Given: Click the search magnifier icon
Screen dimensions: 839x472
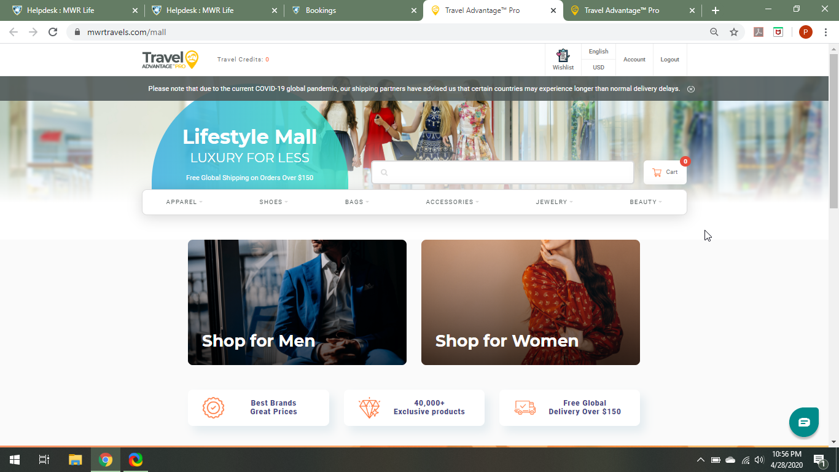Looking at the screenshot, I should point(384,173).
